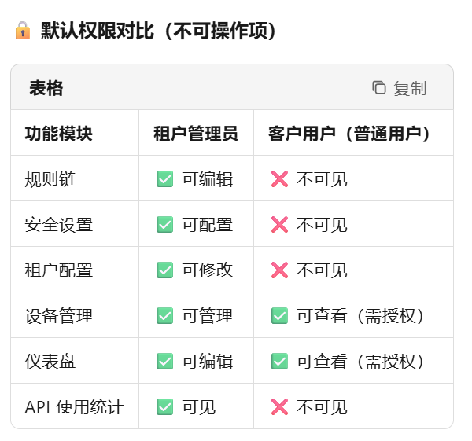
Task: Select the heading 默认权限对比（不可操作项）
Action: pos(158,31)
